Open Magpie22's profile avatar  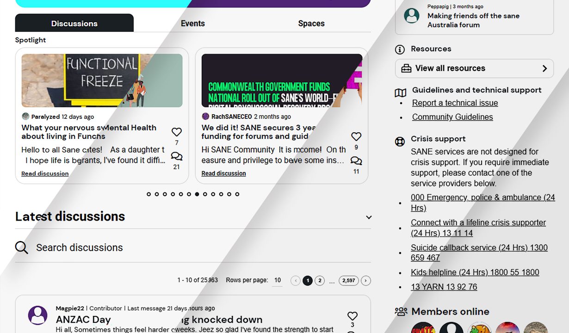point(38,315)
